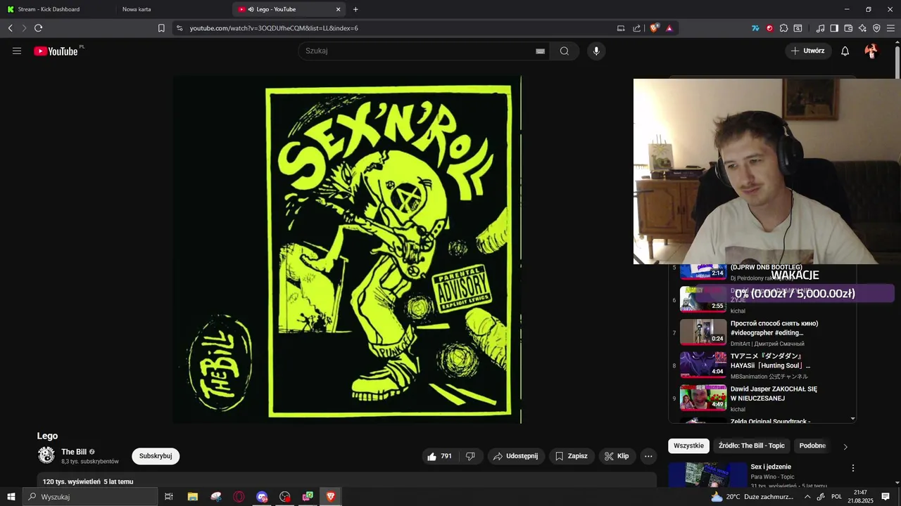The height and width of the screenshot is (506, 901).
Task: Play the Dandadan Hunting Soul playlist thumbnail
Action: point(703,364)
